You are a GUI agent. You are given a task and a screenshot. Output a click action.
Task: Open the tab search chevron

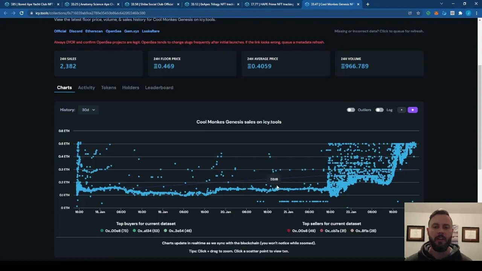coord(441,4)
